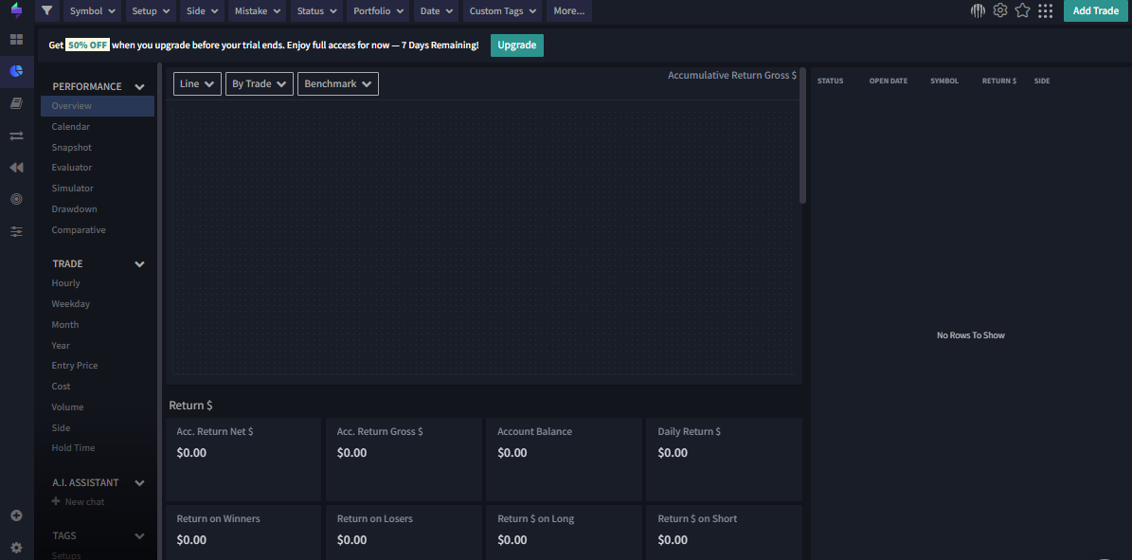Open the Month trade stats
This screenshot has width=1132, height=560.
point(65,325)
